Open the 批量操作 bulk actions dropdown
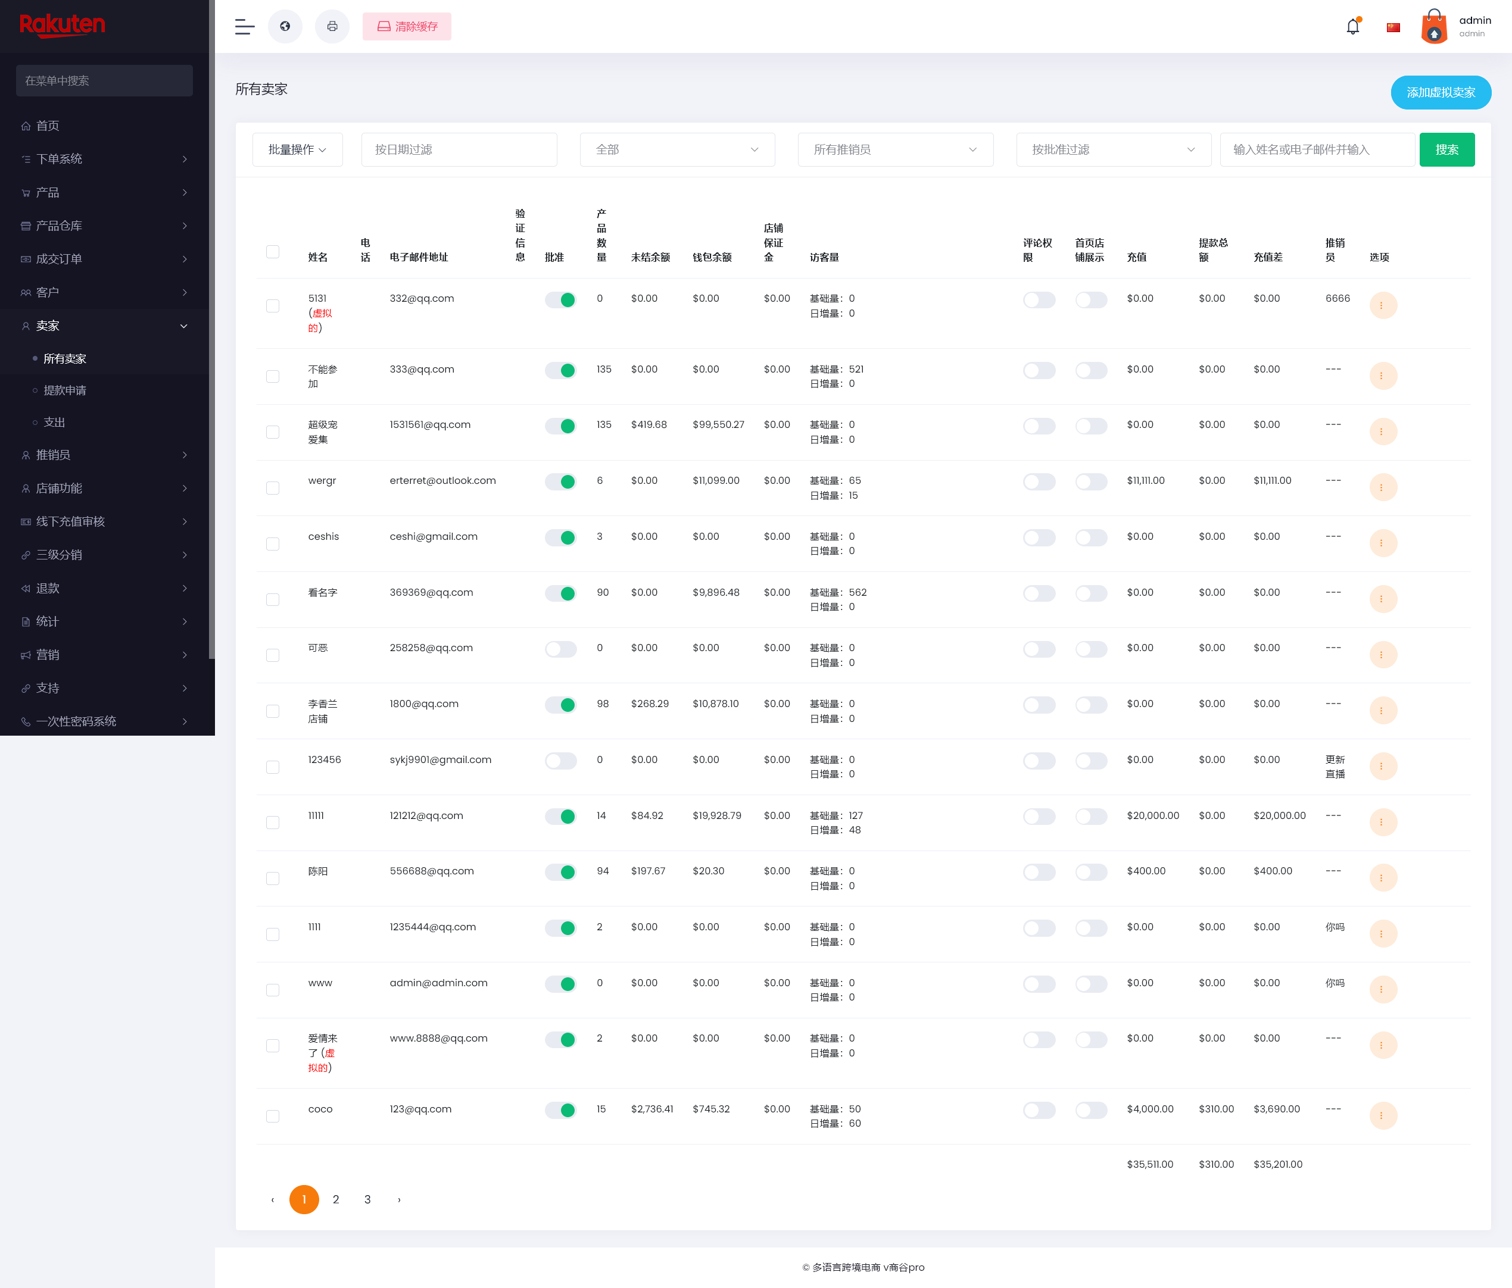 click(297, 149)
